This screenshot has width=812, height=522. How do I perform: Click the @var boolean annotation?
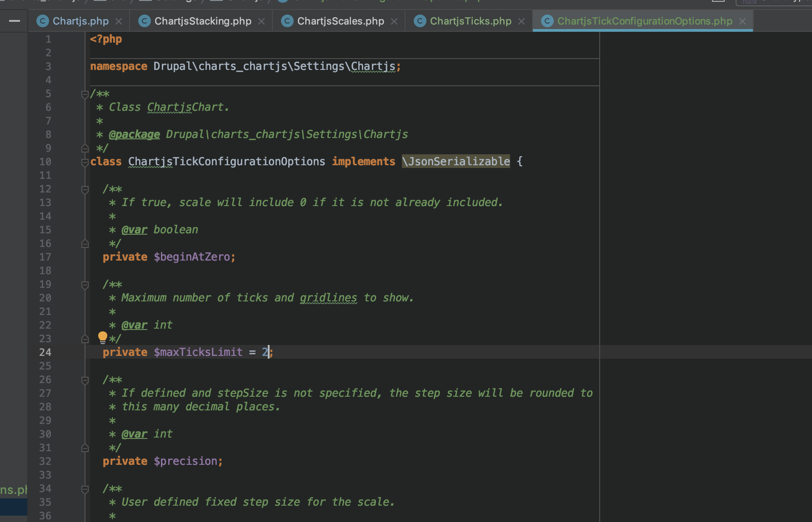pyautogui.click(x=160, y=229)
